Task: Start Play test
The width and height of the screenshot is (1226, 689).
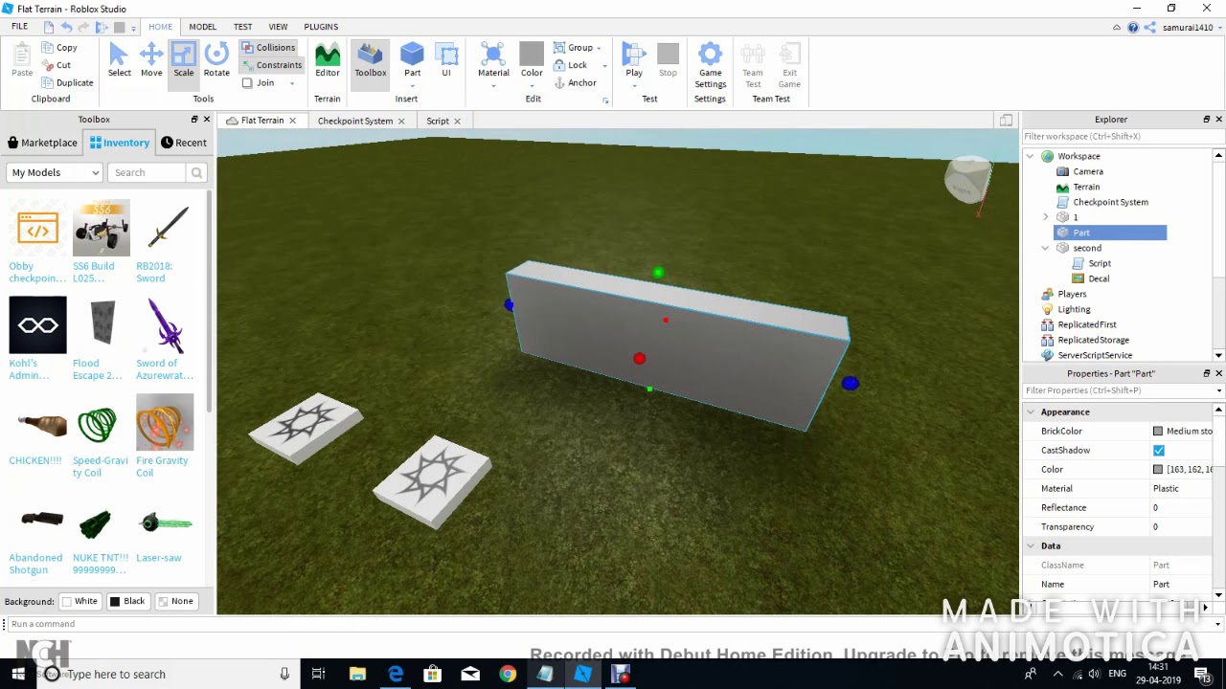Action: [634, 60]
